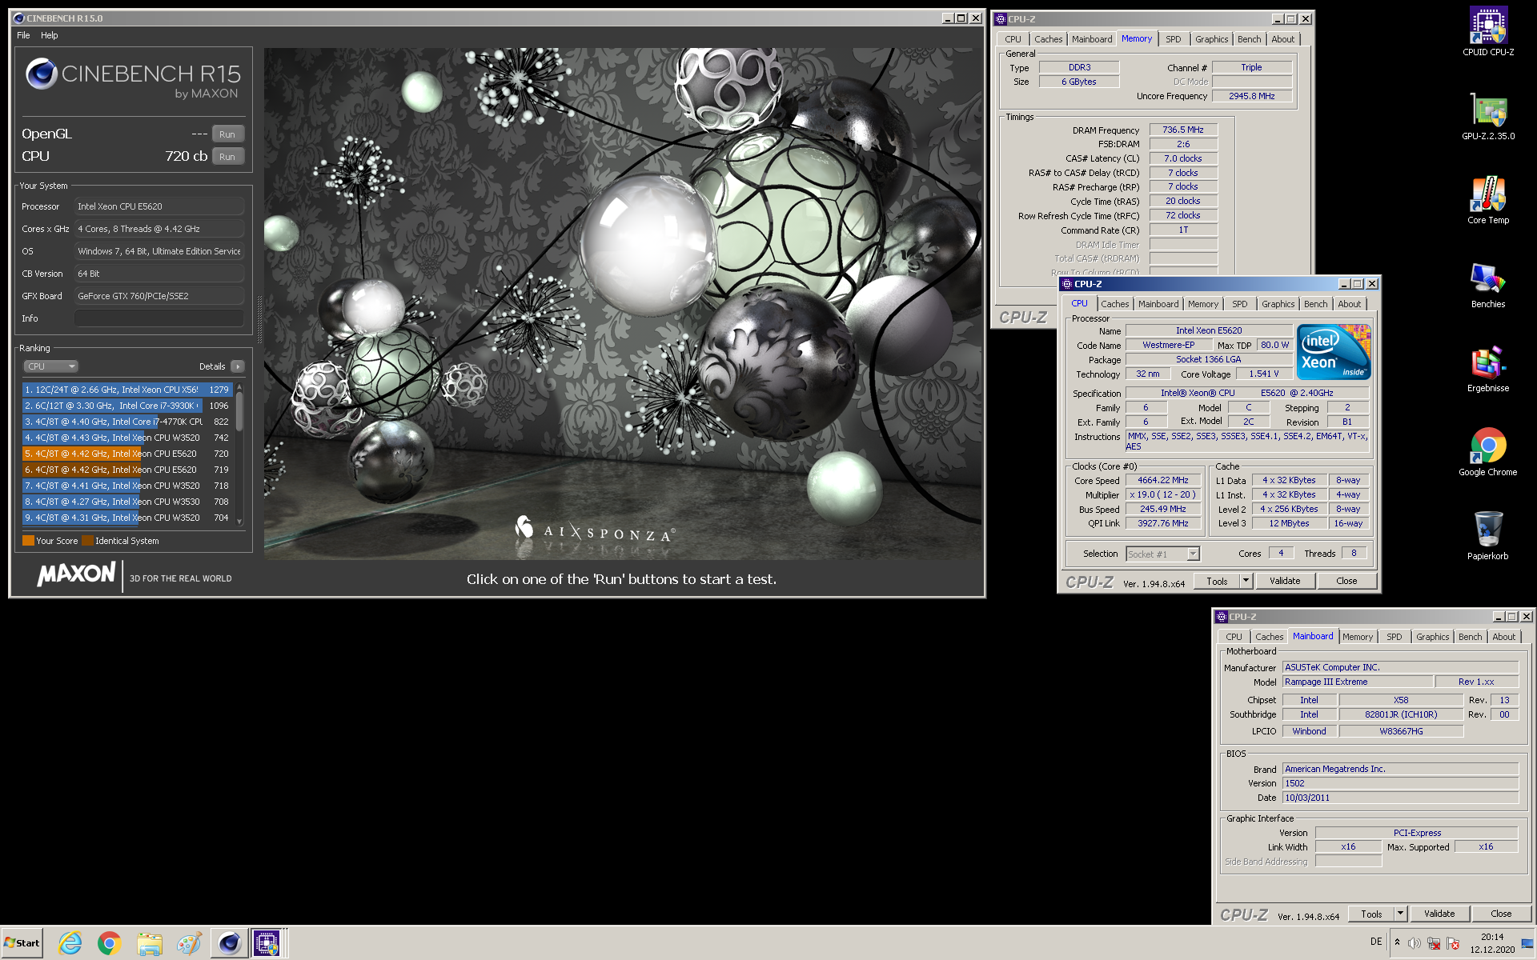Screen dimensions: 1537x960
Task: Open About tab in CPU window
Action: pos(1349,304)
